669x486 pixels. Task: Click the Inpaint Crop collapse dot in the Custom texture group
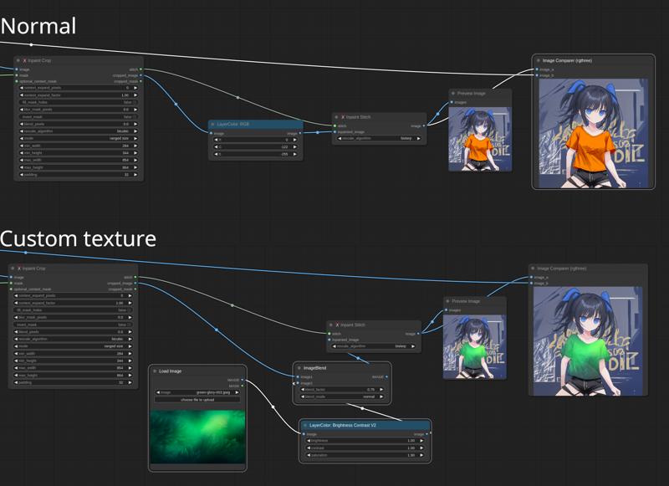tap(13, 269)
